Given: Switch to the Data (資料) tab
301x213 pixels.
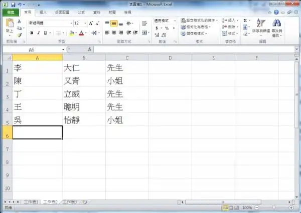Looking at the screenshot, I should (96, 12).
